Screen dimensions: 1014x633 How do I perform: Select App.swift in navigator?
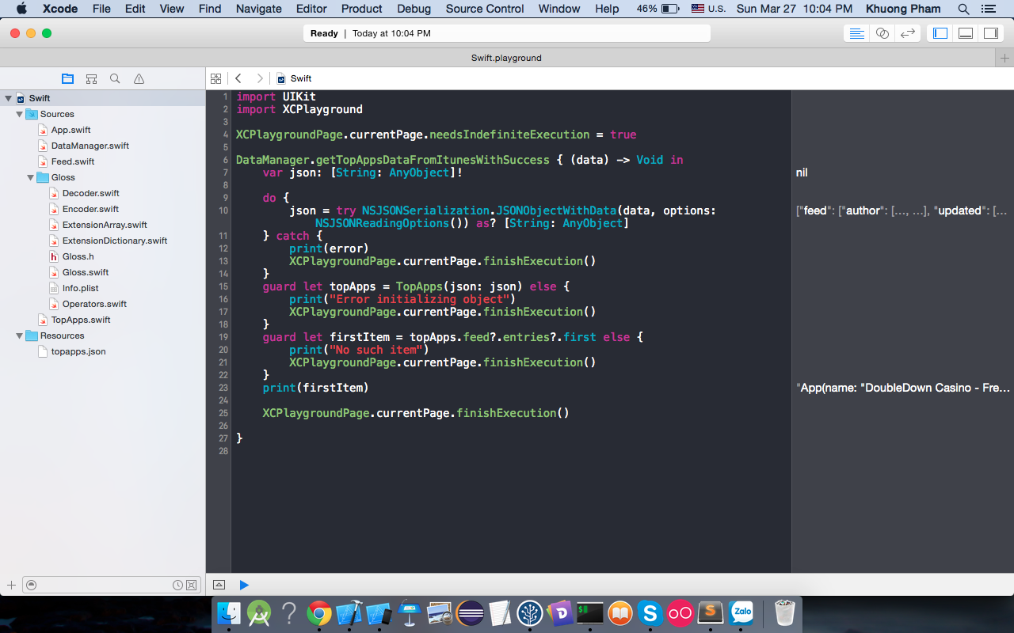click(x=71, y=130)
